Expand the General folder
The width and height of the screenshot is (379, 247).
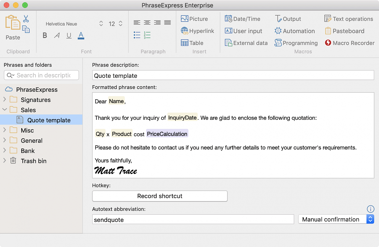click(5, 140)
